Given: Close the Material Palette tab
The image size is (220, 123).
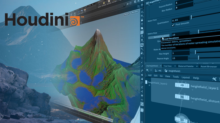Looking at the screenshot, I should click(x=197, y=66).
